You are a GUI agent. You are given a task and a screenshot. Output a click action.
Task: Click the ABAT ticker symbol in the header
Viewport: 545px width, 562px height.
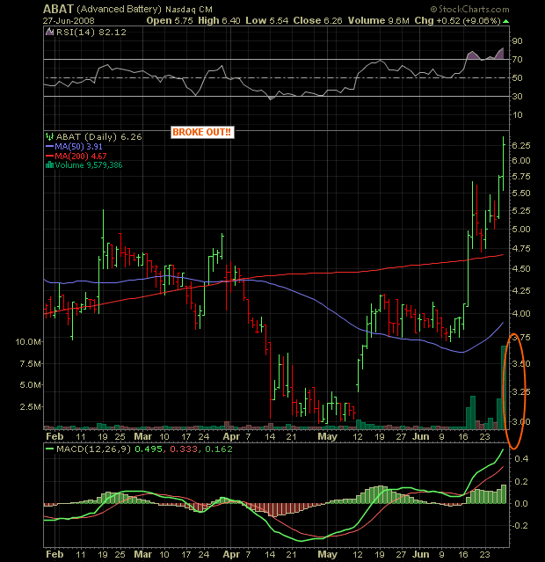[58, 9]
